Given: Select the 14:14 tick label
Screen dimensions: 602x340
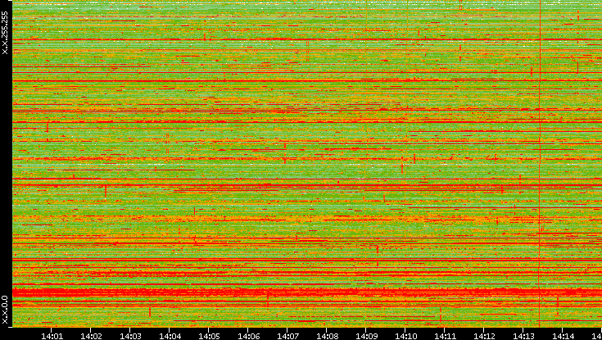Looking at the screenshot, I should click(563, 336).
